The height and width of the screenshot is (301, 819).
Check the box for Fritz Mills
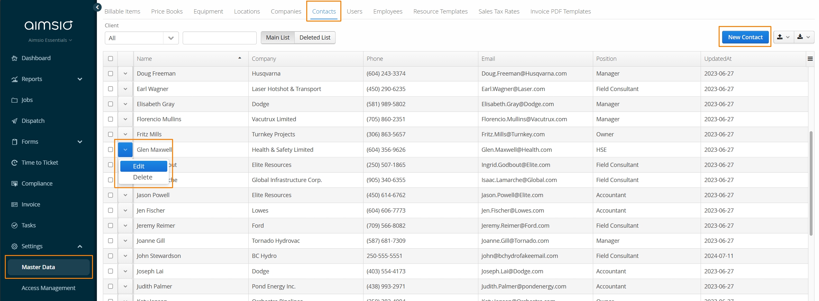[x=110, y=134]
